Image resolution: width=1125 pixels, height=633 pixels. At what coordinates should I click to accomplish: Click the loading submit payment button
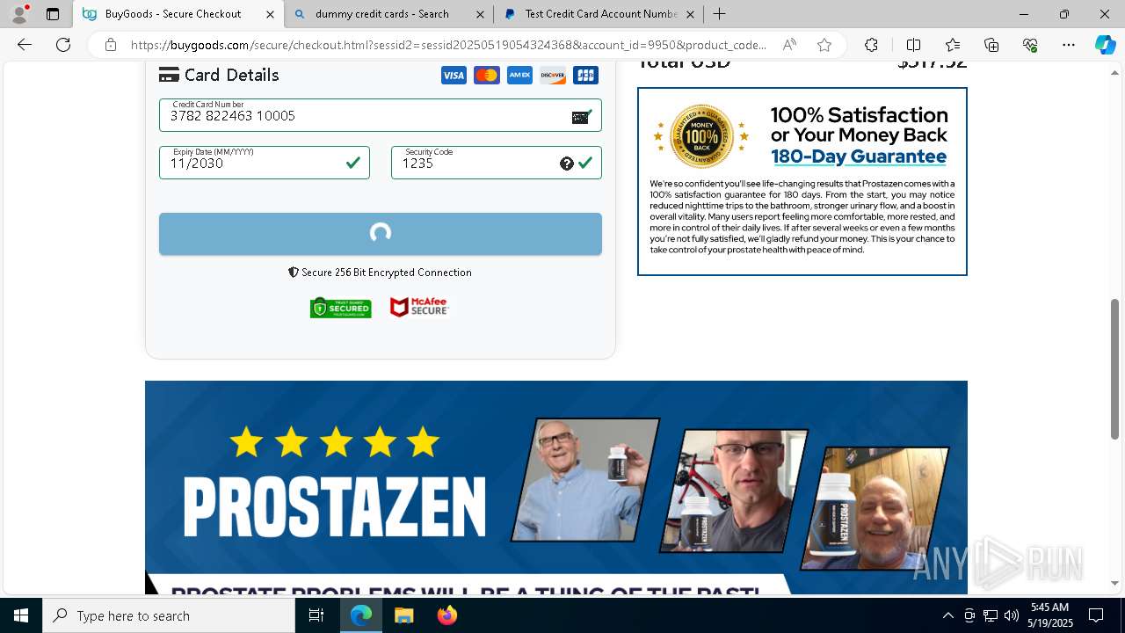[x=381, y=234]
